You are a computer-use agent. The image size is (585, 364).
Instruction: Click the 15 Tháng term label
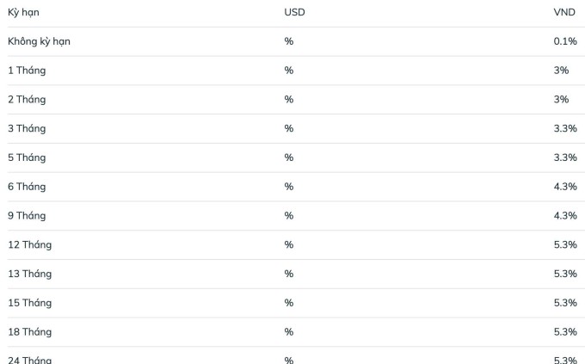tap(30, 303)
